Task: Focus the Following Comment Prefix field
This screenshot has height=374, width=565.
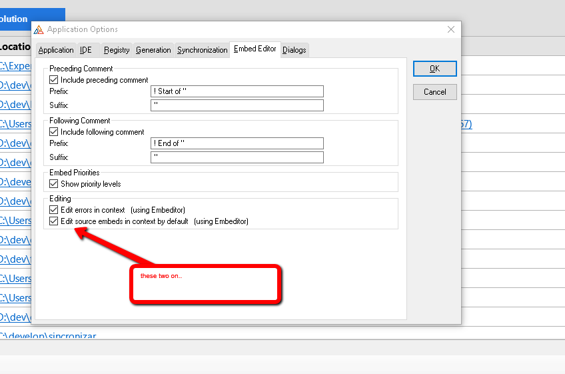Action: pyautogui.click(x=237, y=143)
